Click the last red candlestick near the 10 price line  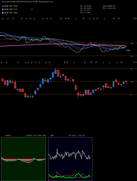(126, 81)
